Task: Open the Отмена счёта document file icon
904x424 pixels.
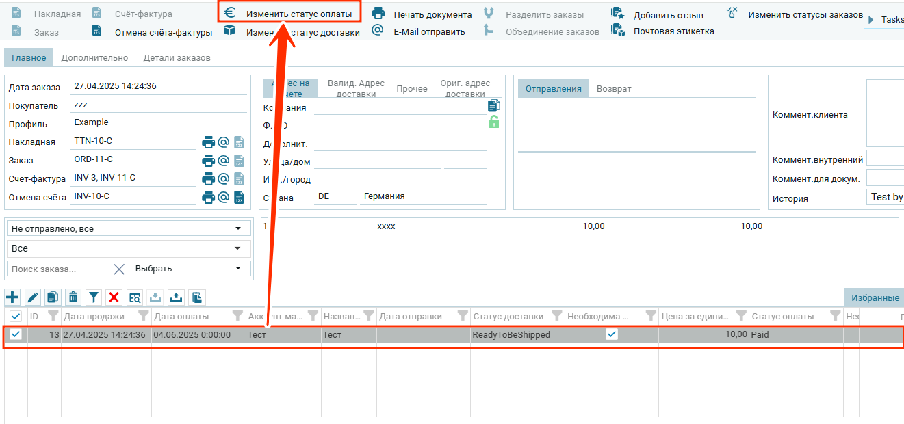Action: (239, 197)
